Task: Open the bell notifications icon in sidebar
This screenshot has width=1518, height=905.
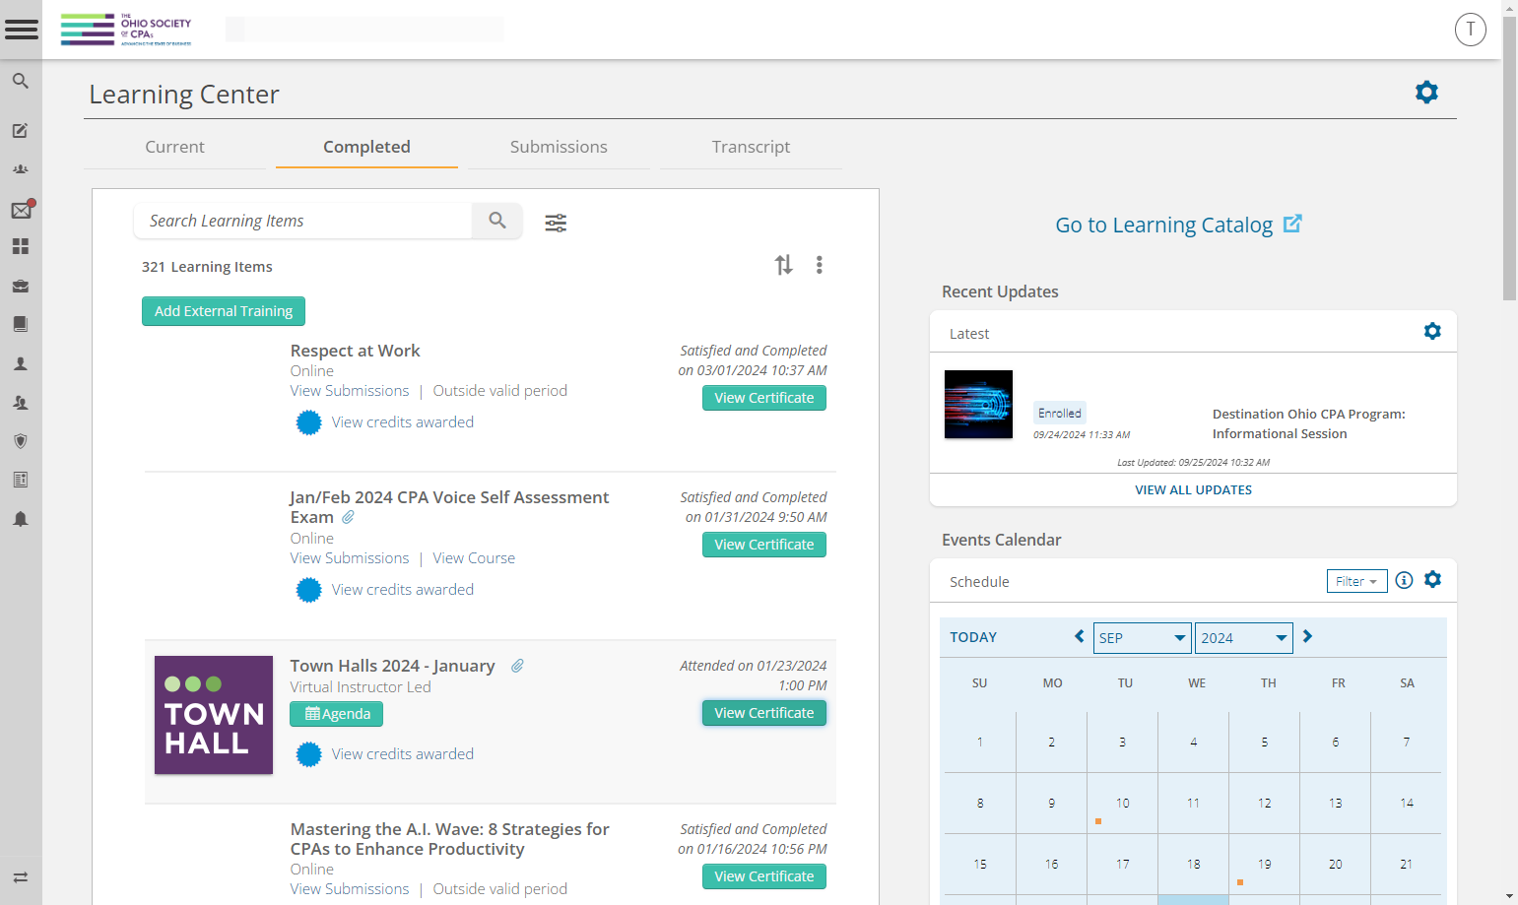Action: (x=20, y=519)
